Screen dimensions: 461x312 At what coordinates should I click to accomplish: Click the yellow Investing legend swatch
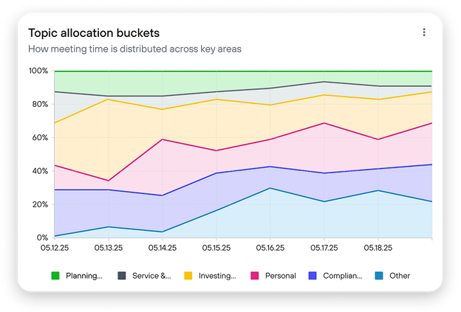point(188,276)
